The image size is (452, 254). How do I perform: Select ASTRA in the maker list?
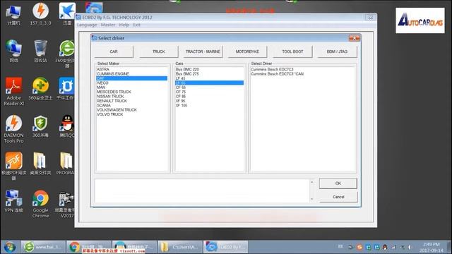click(x=131, y=69)
